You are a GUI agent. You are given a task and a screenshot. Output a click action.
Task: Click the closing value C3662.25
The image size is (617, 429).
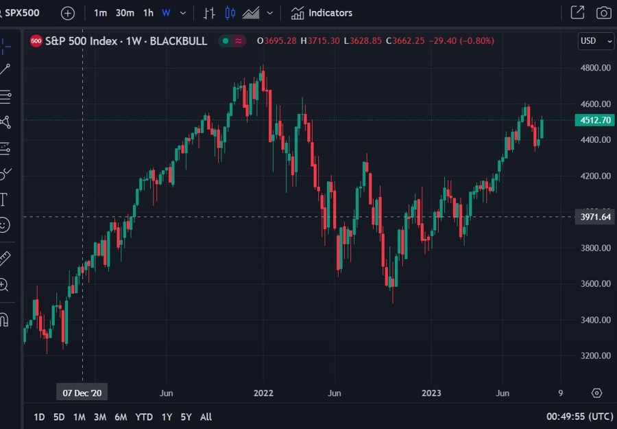[x=405, y=41]
